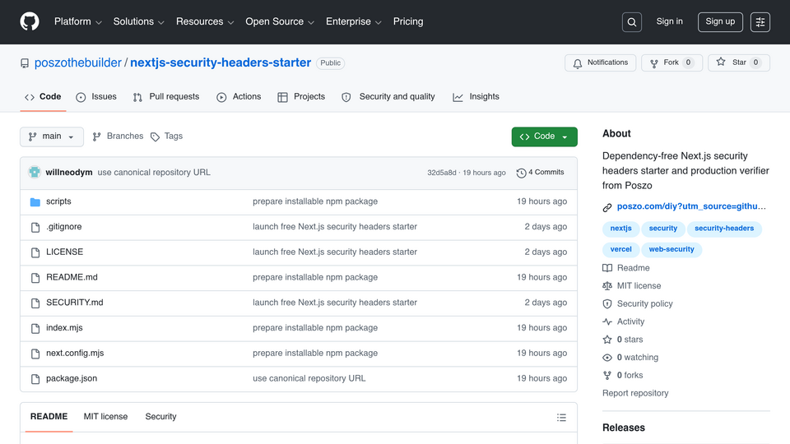Click the index.mjs file icon
The width and height of the screenshot is (790, 444).
pos(35,329)
